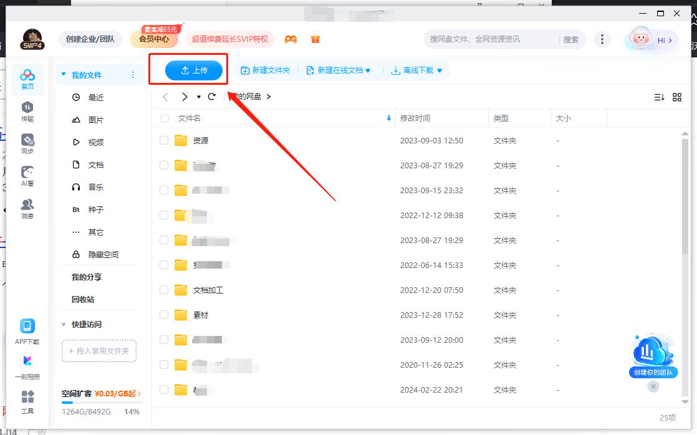Open the three-dot overflow menu near search

[602, 39]
